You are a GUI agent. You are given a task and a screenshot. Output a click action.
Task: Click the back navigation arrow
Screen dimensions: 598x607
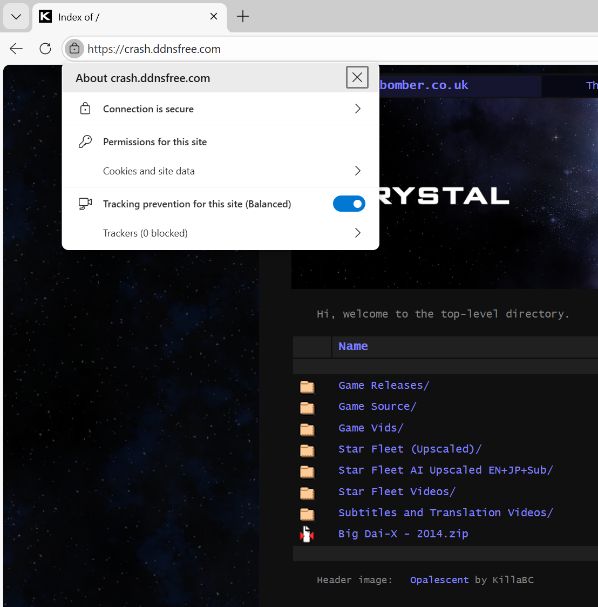pyautogui.click(x=16, y=49)
